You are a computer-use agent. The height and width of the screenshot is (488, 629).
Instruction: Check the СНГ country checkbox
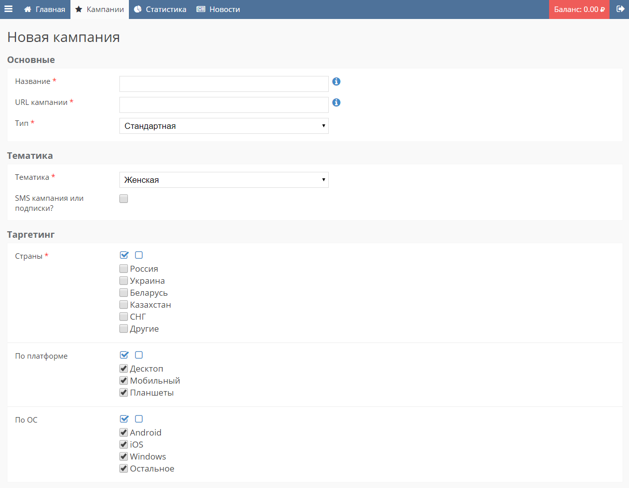124,317
